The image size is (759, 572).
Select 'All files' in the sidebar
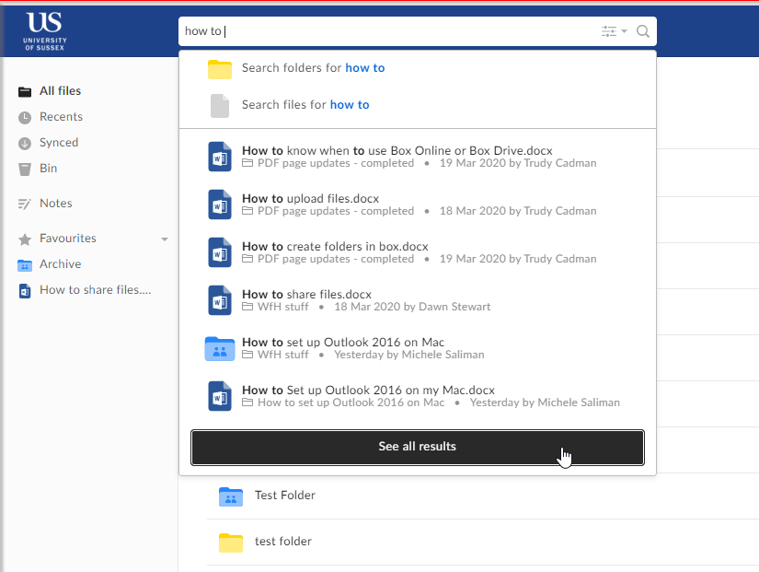[60, 91]
